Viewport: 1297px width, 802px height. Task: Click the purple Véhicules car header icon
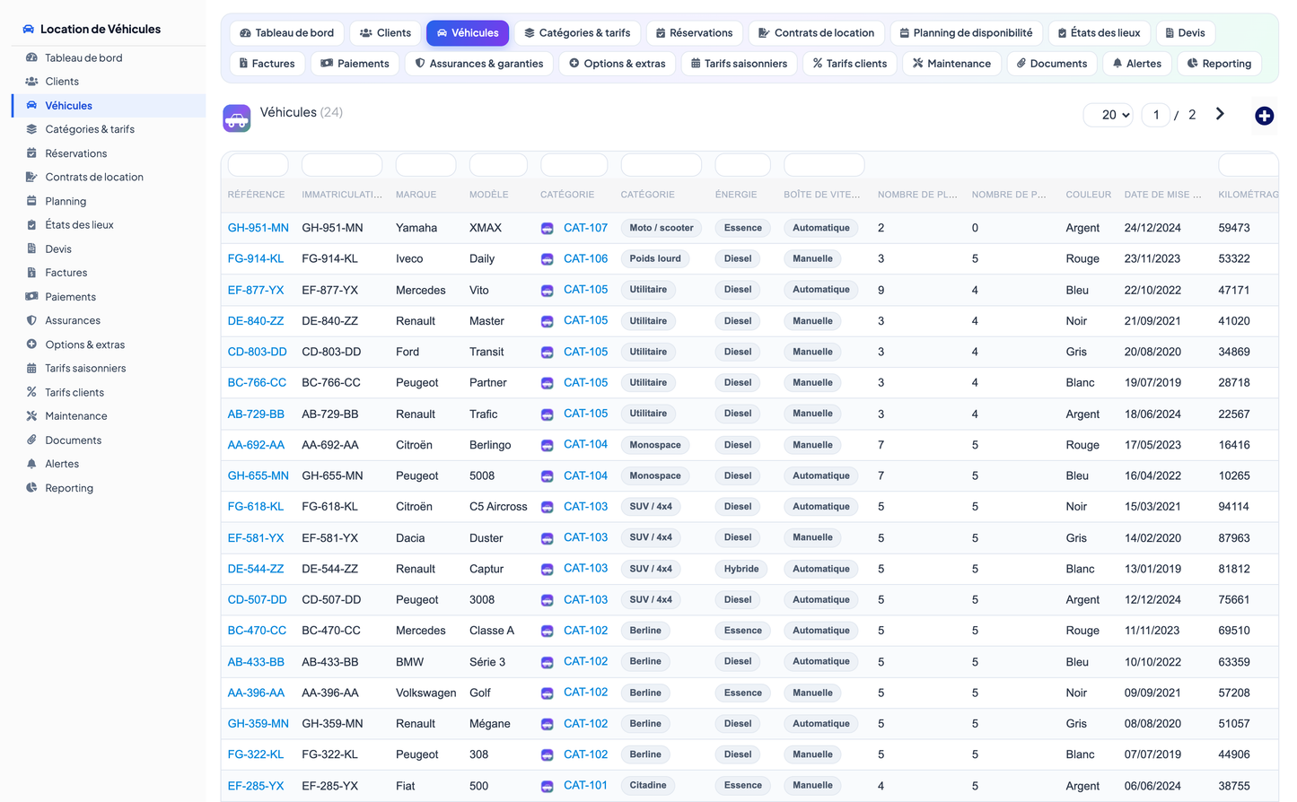(237, 118)
